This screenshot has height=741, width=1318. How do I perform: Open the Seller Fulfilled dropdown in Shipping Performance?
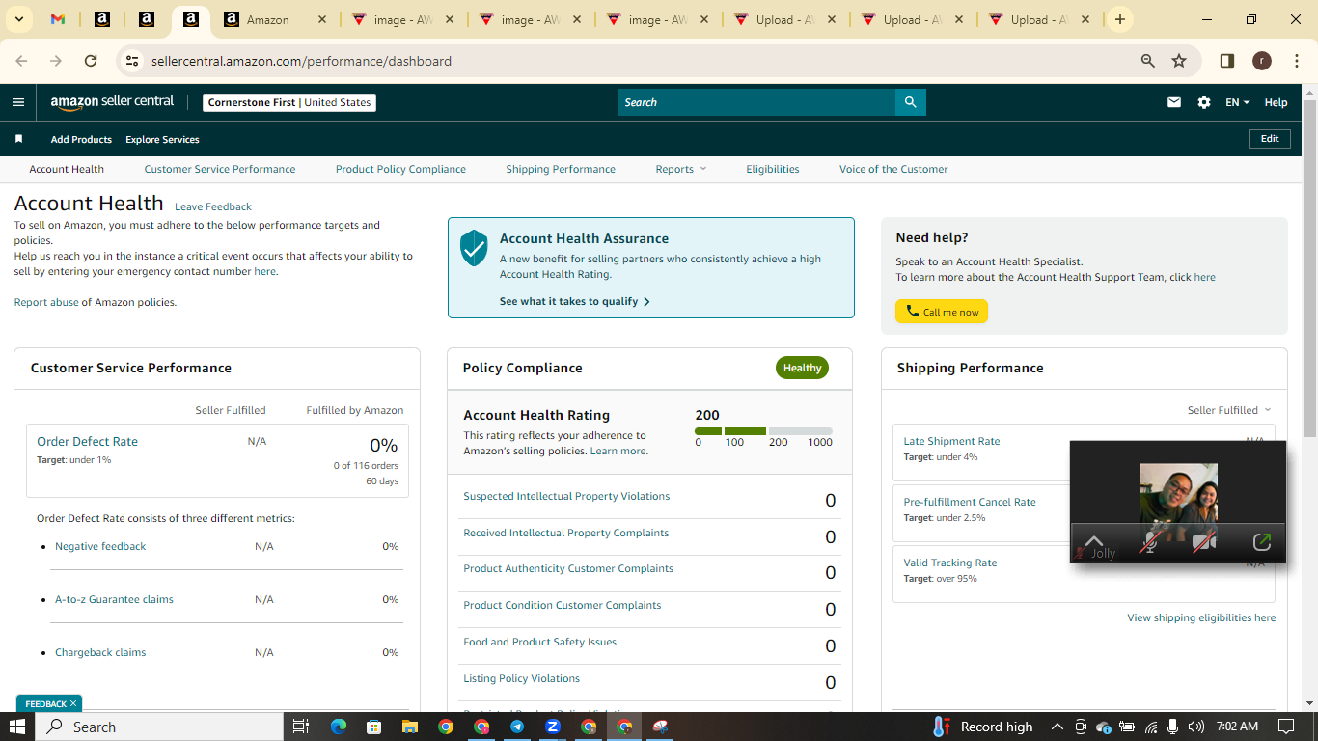pos(1229,410)
